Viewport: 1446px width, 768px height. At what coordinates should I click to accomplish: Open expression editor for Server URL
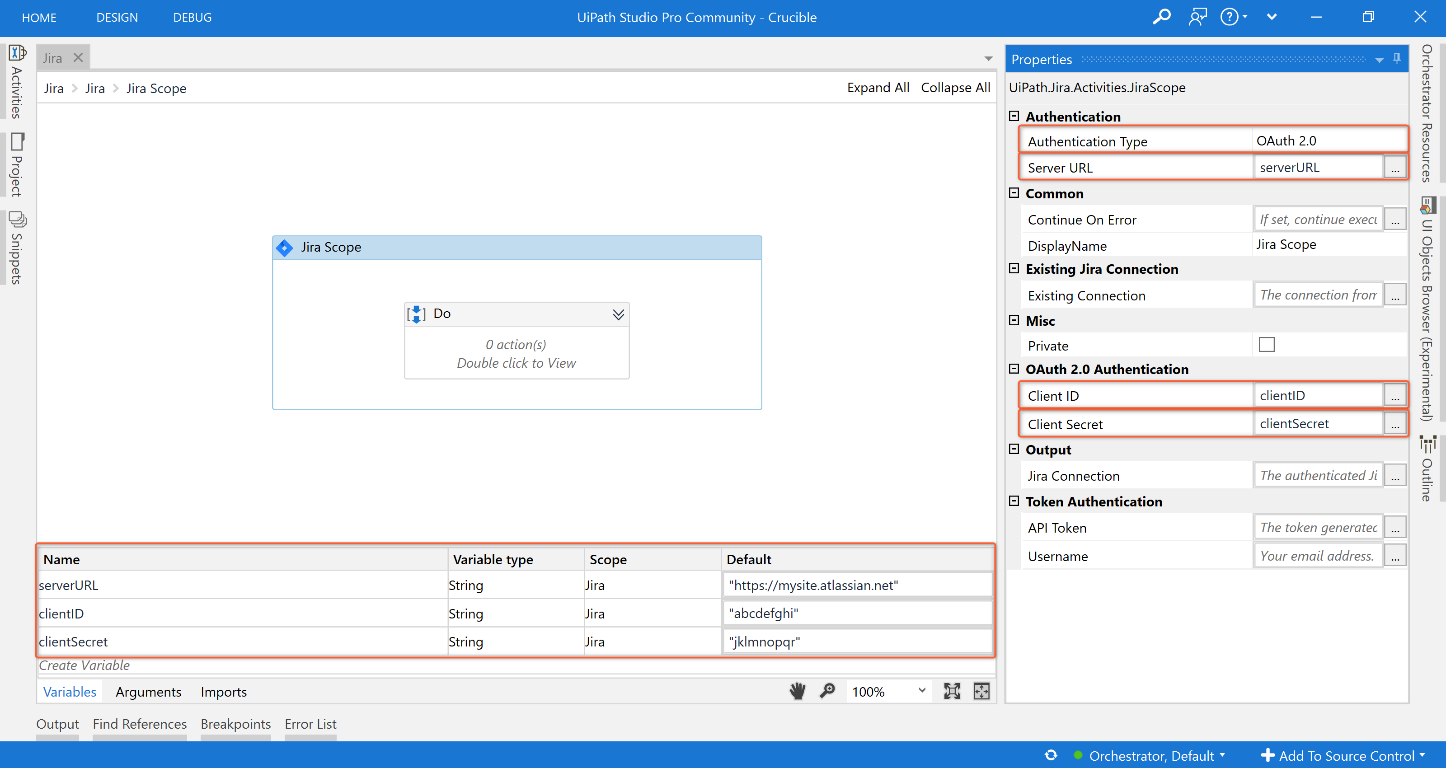1395,168
